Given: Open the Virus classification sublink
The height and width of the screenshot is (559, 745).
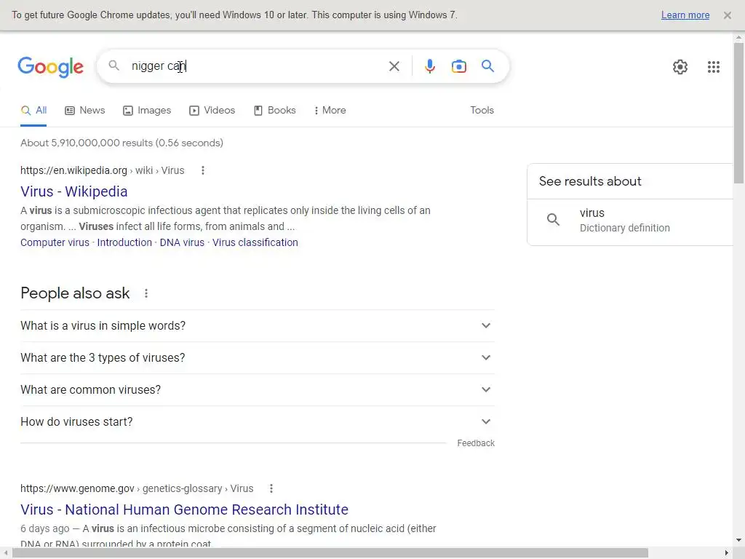Looking at the screenshot, I should point(255,242).
